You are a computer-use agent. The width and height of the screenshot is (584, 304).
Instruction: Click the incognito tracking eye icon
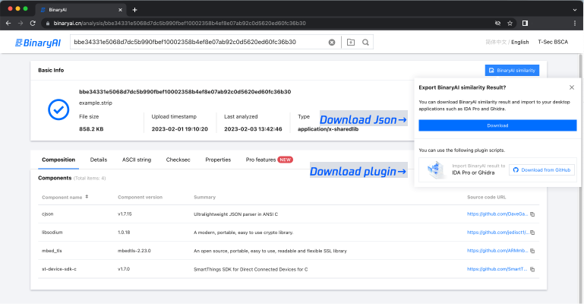click(497, 23)
